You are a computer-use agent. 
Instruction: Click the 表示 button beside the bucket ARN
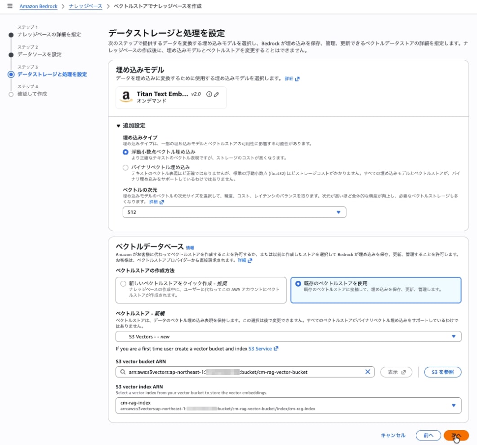coord(397,372)
